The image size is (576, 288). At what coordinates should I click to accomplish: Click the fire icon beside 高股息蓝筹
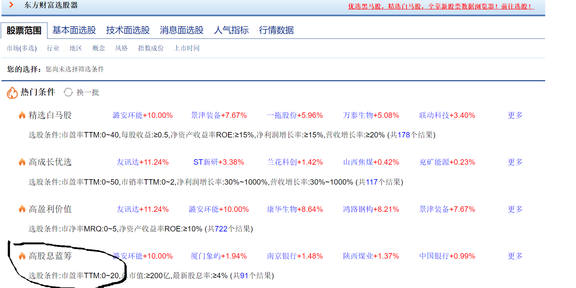pyautogui.click(x=22, y=256)
